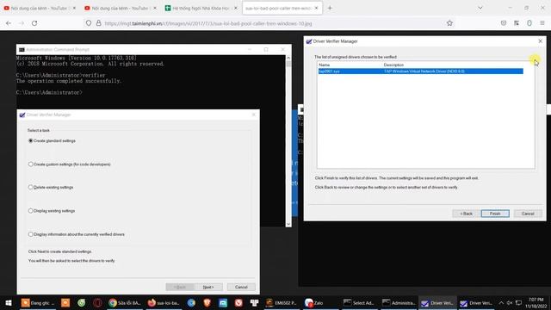Open Vivaldi browser taskbar icon
551x310 pixels.
pyautogui.click(x=238, y=302)
